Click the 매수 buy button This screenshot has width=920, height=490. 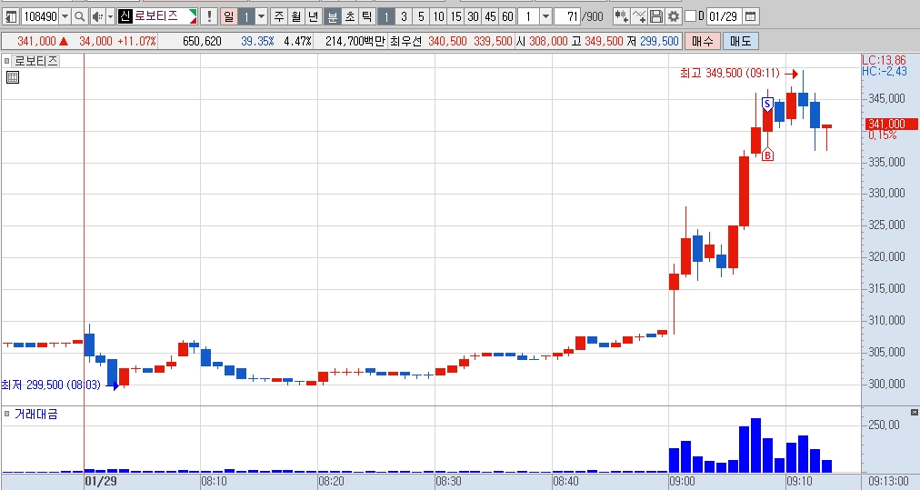703,41
